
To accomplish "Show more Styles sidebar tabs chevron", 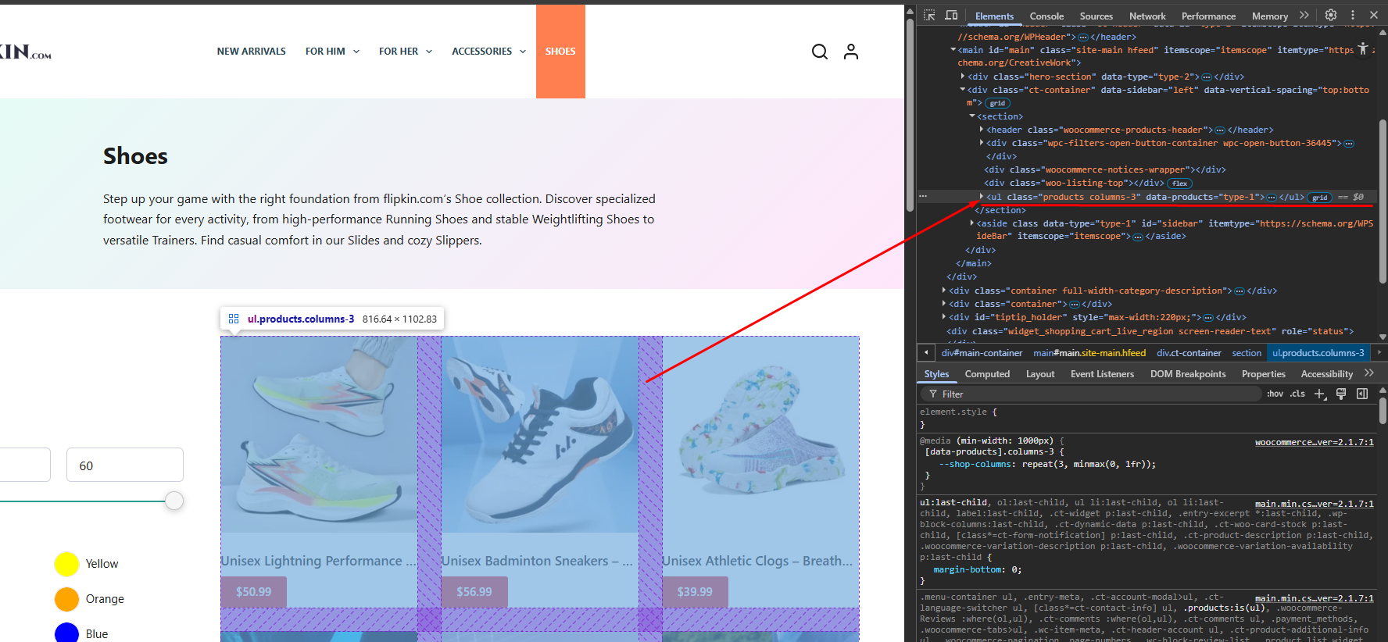I will pyautogui.click(x=1369, y=373).
